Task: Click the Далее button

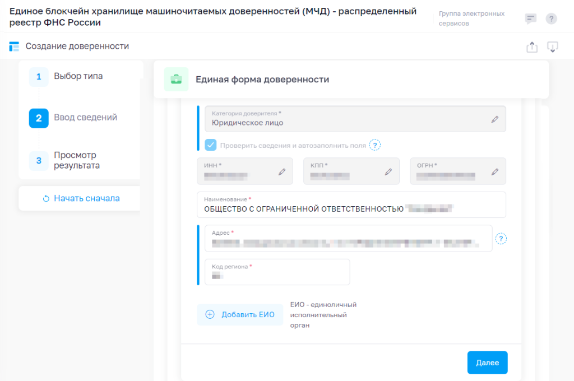Action: point(487,363)
